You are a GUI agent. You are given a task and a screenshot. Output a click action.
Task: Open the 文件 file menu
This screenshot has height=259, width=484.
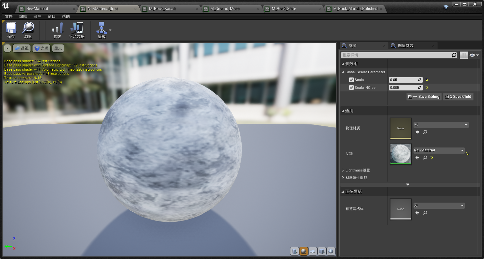pyautogui.click(x=9, y=17)
